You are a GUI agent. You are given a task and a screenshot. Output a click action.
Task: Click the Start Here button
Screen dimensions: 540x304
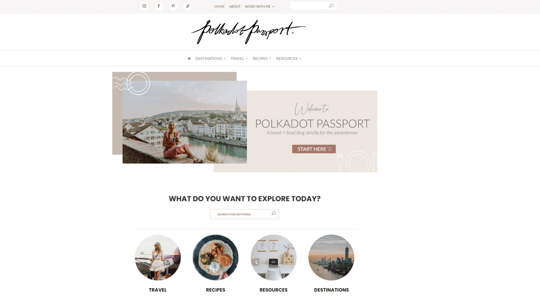coord(314,149)
